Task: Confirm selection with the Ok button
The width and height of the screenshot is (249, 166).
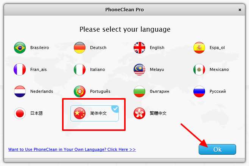Action: (217, 149)
